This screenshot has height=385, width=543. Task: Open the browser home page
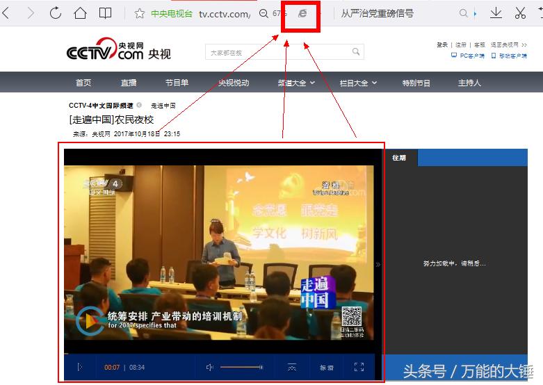(x=81, y=13)
